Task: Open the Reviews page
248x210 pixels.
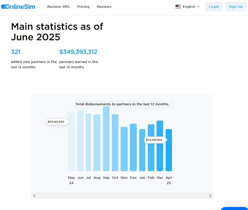Action: (x=104, y=7)
